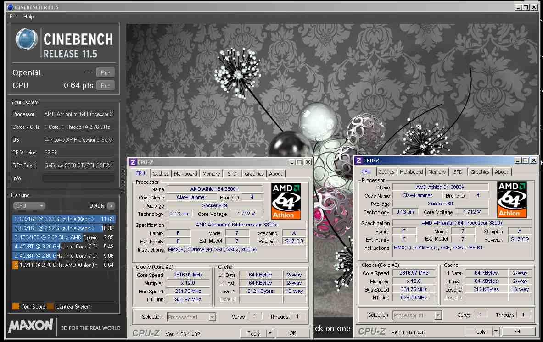Open Graphics tab in right CPU-Z window
543x342 pixels.
click(480, 172)
